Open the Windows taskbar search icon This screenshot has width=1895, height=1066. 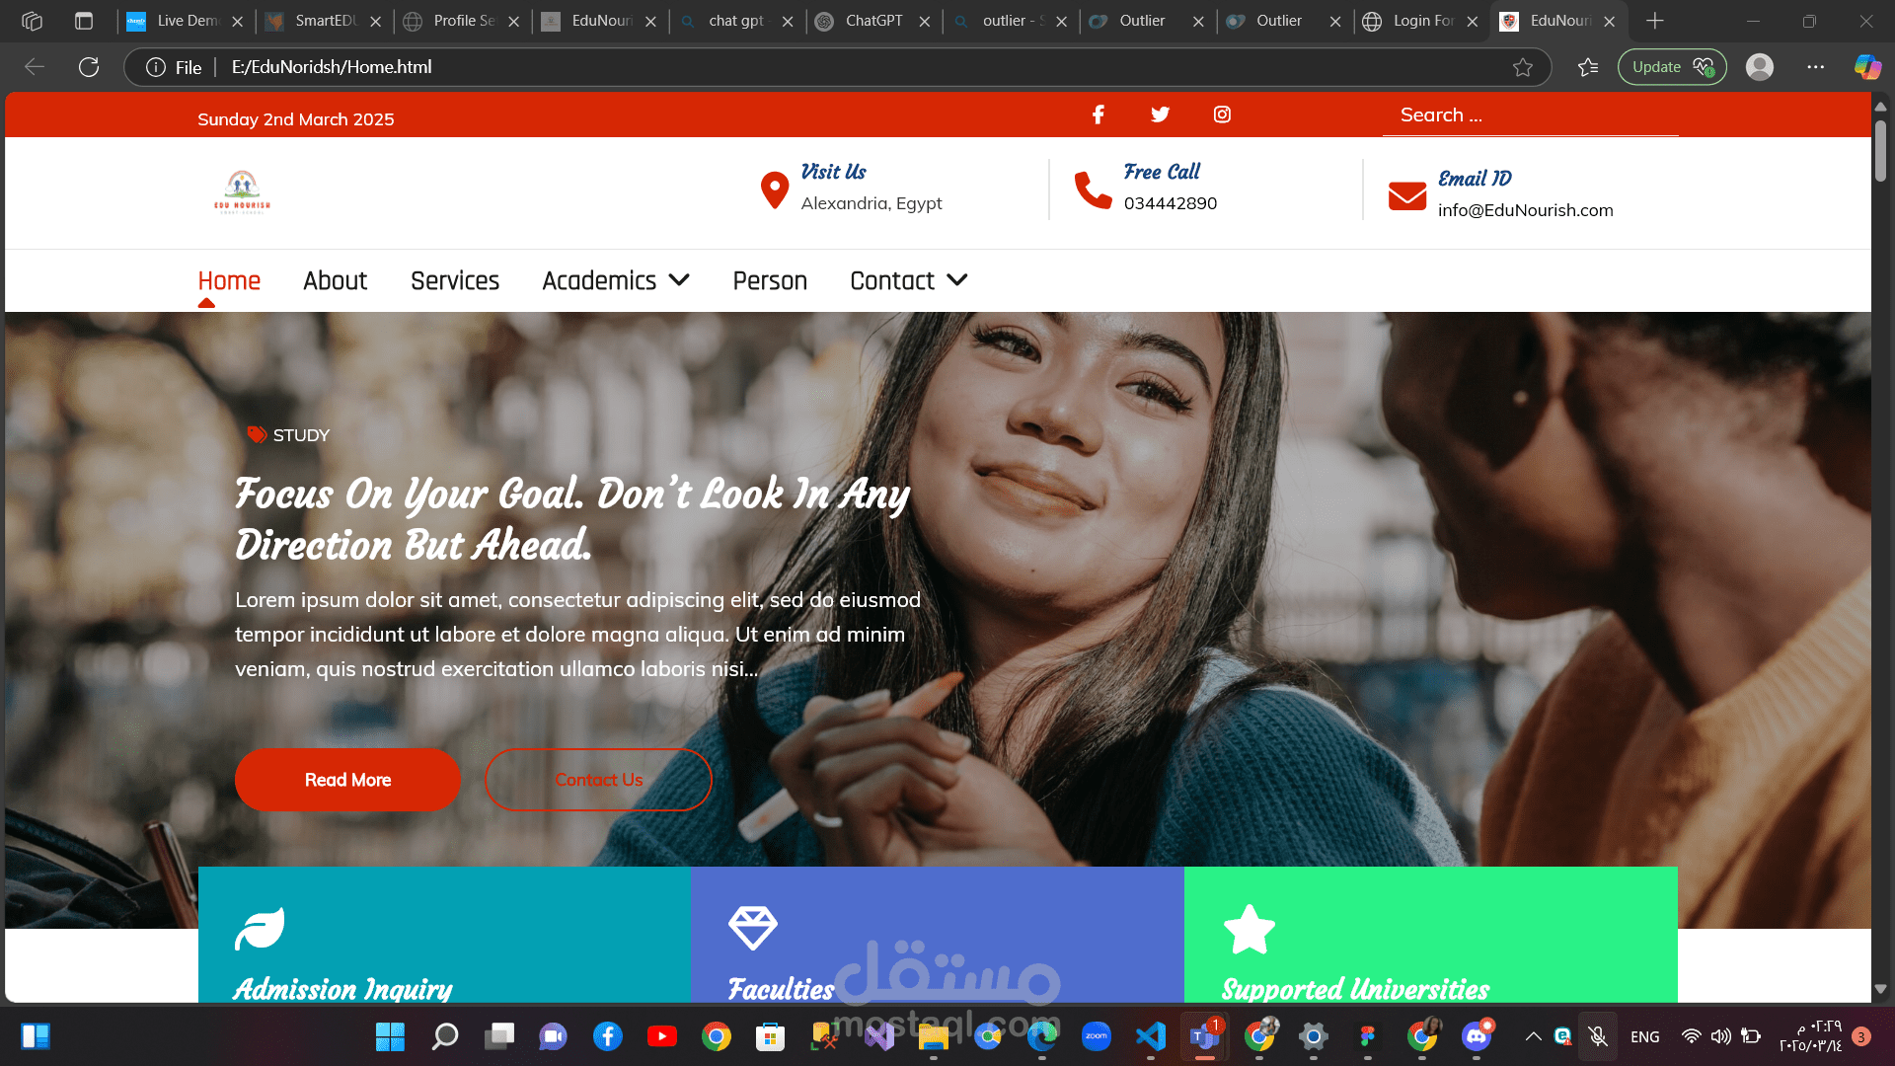point(444,1036)
